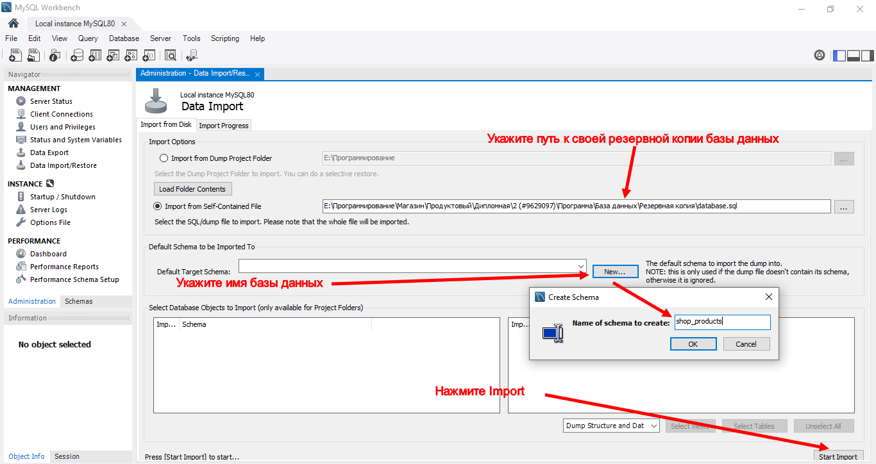Click the New... schema button
The image size is (876, 464).
point(615,272)
